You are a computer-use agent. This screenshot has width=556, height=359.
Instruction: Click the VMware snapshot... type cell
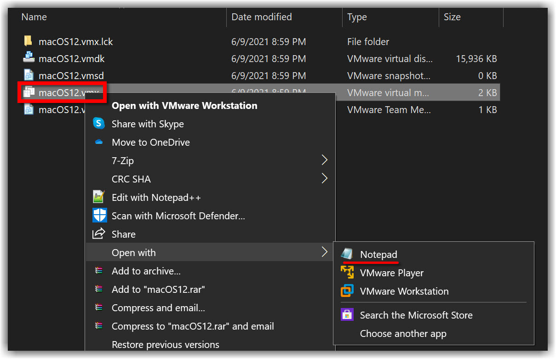[389, 75]
